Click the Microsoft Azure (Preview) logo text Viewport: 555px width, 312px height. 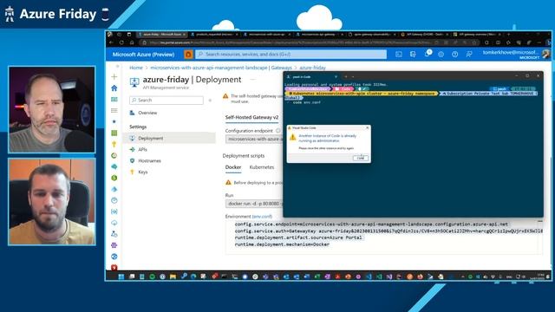coord(143,55)
